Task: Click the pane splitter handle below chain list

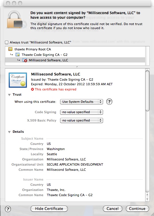Action: (x=77, y=67)
